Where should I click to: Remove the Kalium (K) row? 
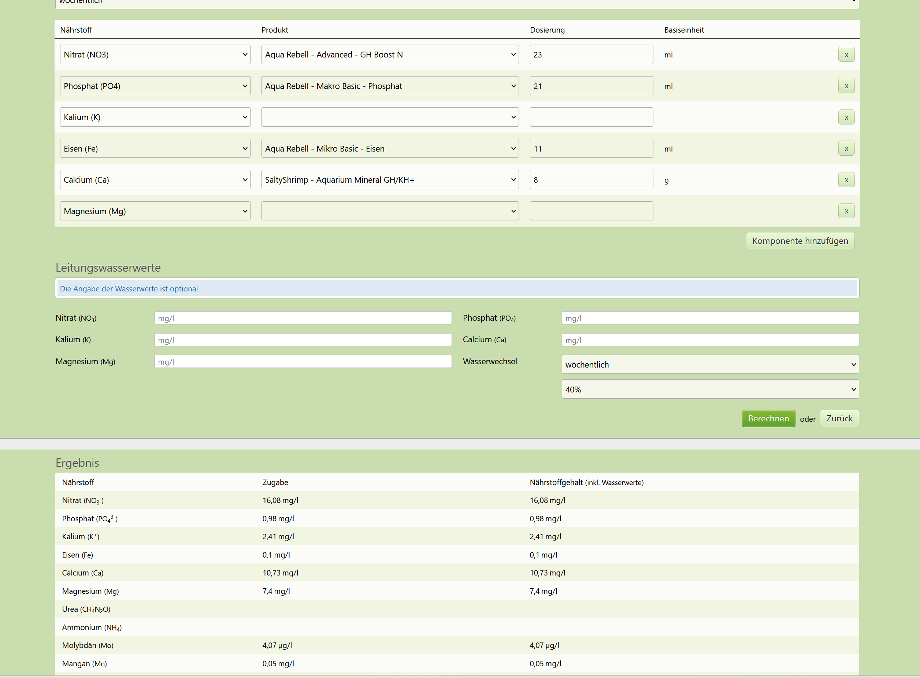pyautogui.click(x=846, y=118)
